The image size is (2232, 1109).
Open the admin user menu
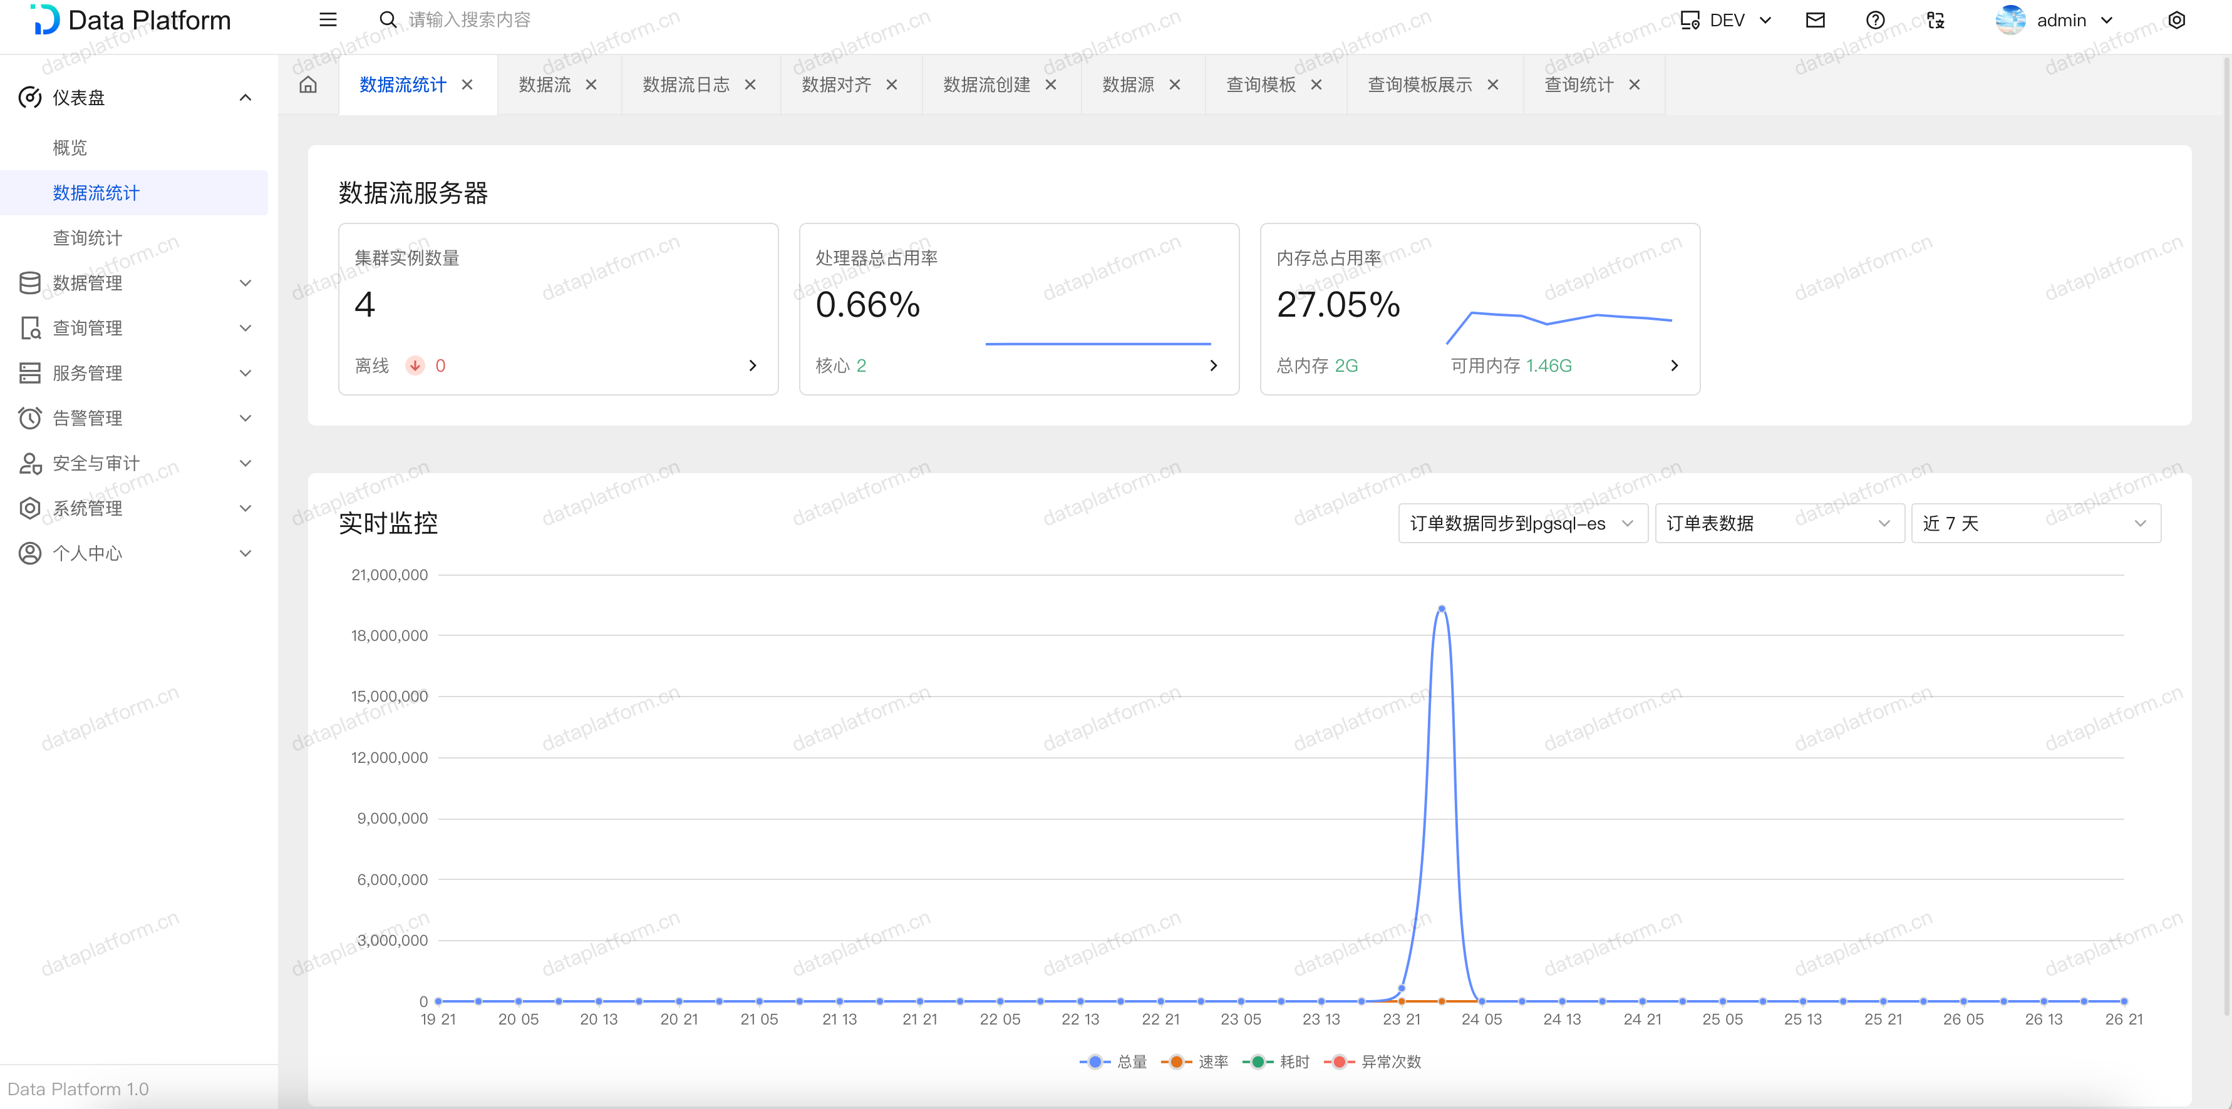(2062, 20)
